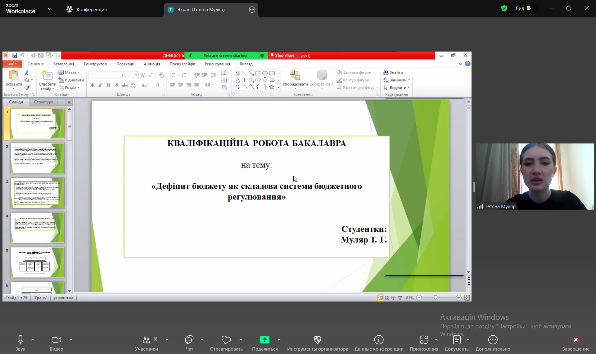The width and height of the screenshot is (596, 354).
Task: Open the Дополнительно more options icon
Action: pyautogui.click(x=493, y=340)
